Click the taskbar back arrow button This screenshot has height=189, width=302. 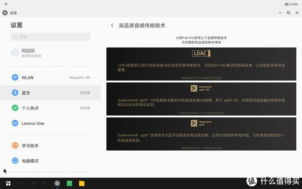[23, 183]
